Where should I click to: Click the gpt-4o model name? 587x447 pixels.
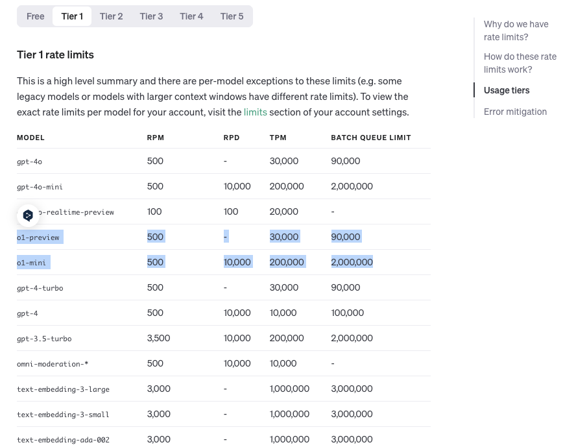click(x=30, y=162)
